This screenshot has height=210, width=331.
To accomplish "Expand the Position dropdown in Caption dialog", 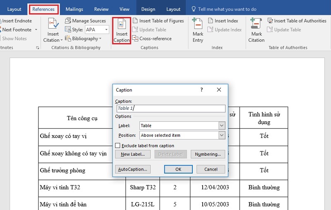I will click(222, 135).
